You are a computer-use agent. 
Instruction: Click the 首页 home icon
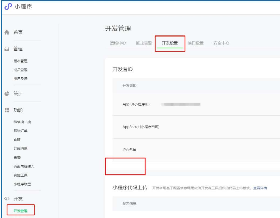tap(6, 32)
